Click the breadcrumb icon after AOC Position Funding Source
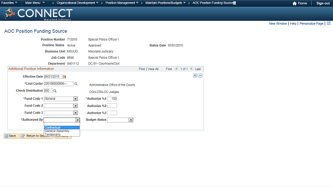 coord(235,3)
